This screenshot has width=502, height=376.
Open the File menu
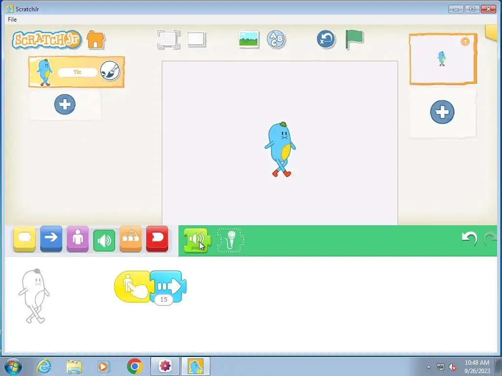(x=12, y=20)
